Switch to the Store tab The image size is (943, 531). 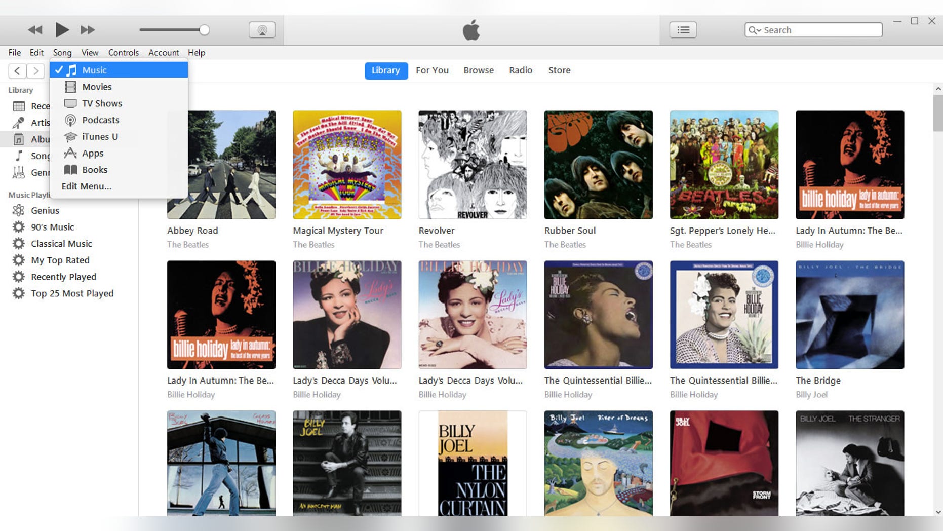point(559,70)
